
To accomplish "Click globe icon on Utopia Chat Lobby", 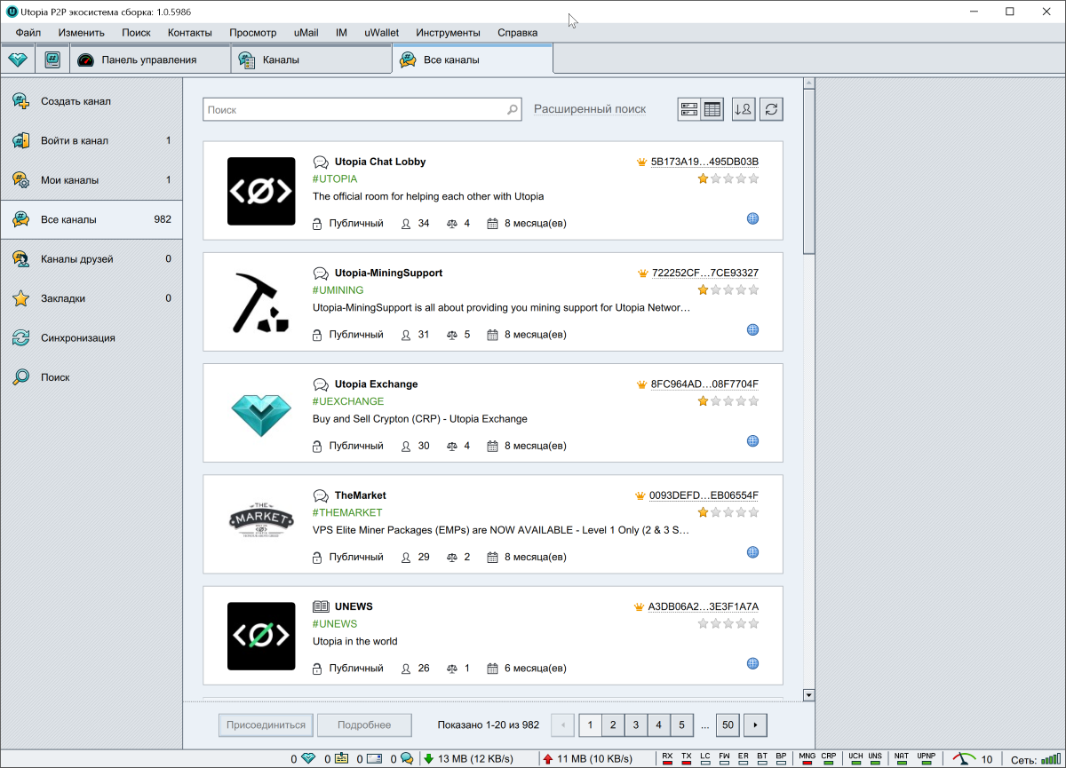I will [752, 218].
